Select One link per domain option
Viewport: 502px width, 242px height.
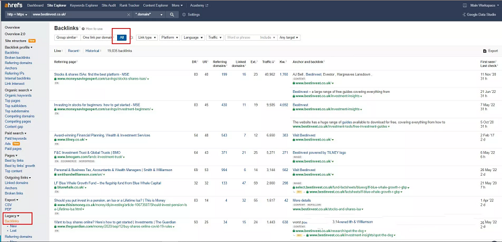click(96, 37)
